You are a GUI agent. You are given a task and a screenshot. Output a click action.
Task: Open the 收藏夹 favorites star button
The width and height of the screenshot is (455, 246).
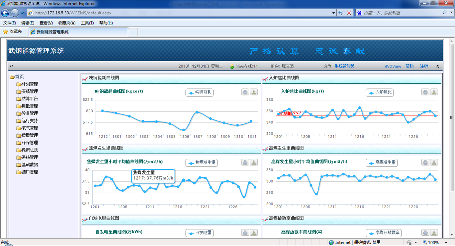(x=12, y=31)
